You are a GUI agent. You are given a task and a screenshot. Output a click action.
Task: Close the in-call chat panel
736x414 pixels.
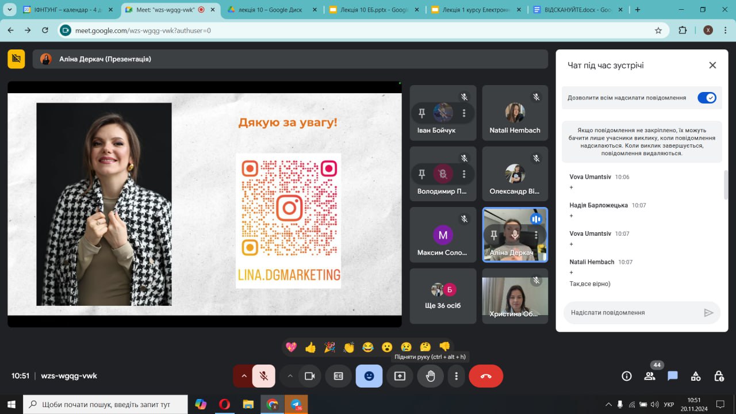(x=712, y=66)
